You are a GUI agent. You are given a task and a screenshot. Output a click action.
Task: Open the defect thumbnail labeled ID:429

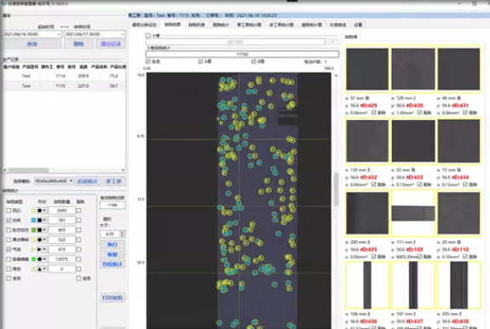coord(367,69)
